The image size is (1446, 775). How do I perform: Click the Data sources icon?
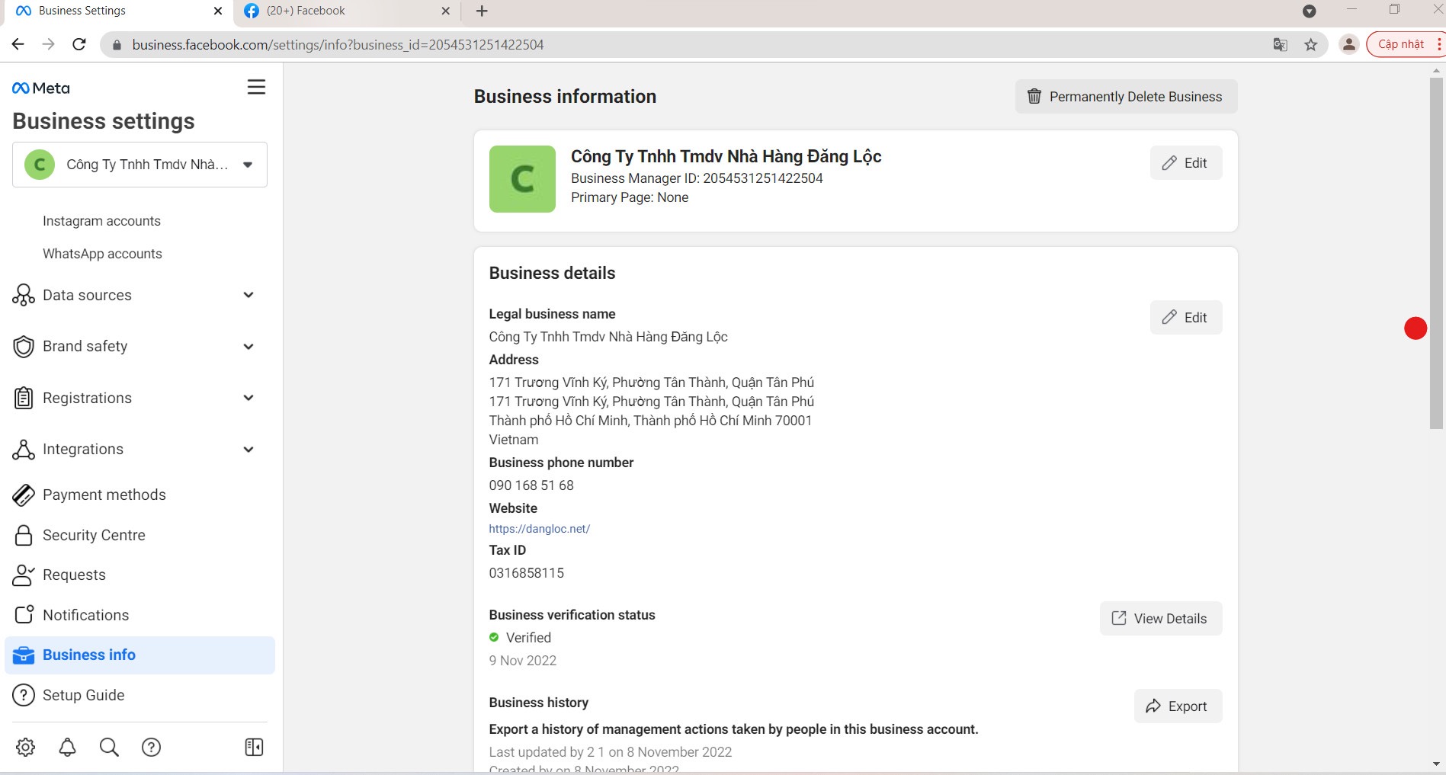pos(24,295)
